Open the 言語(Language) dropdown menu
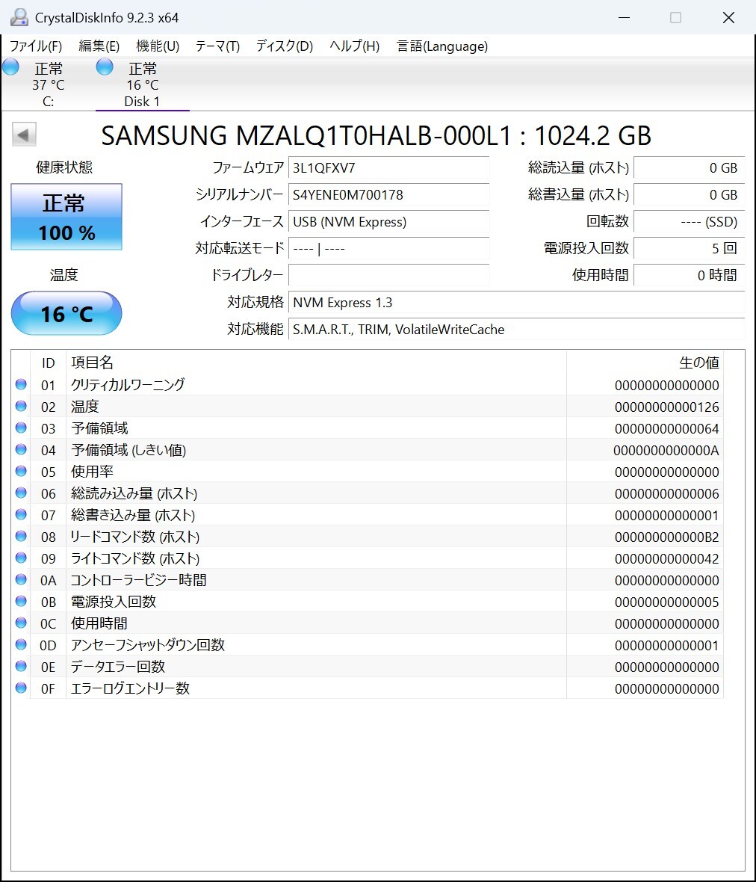 [442, 46]
